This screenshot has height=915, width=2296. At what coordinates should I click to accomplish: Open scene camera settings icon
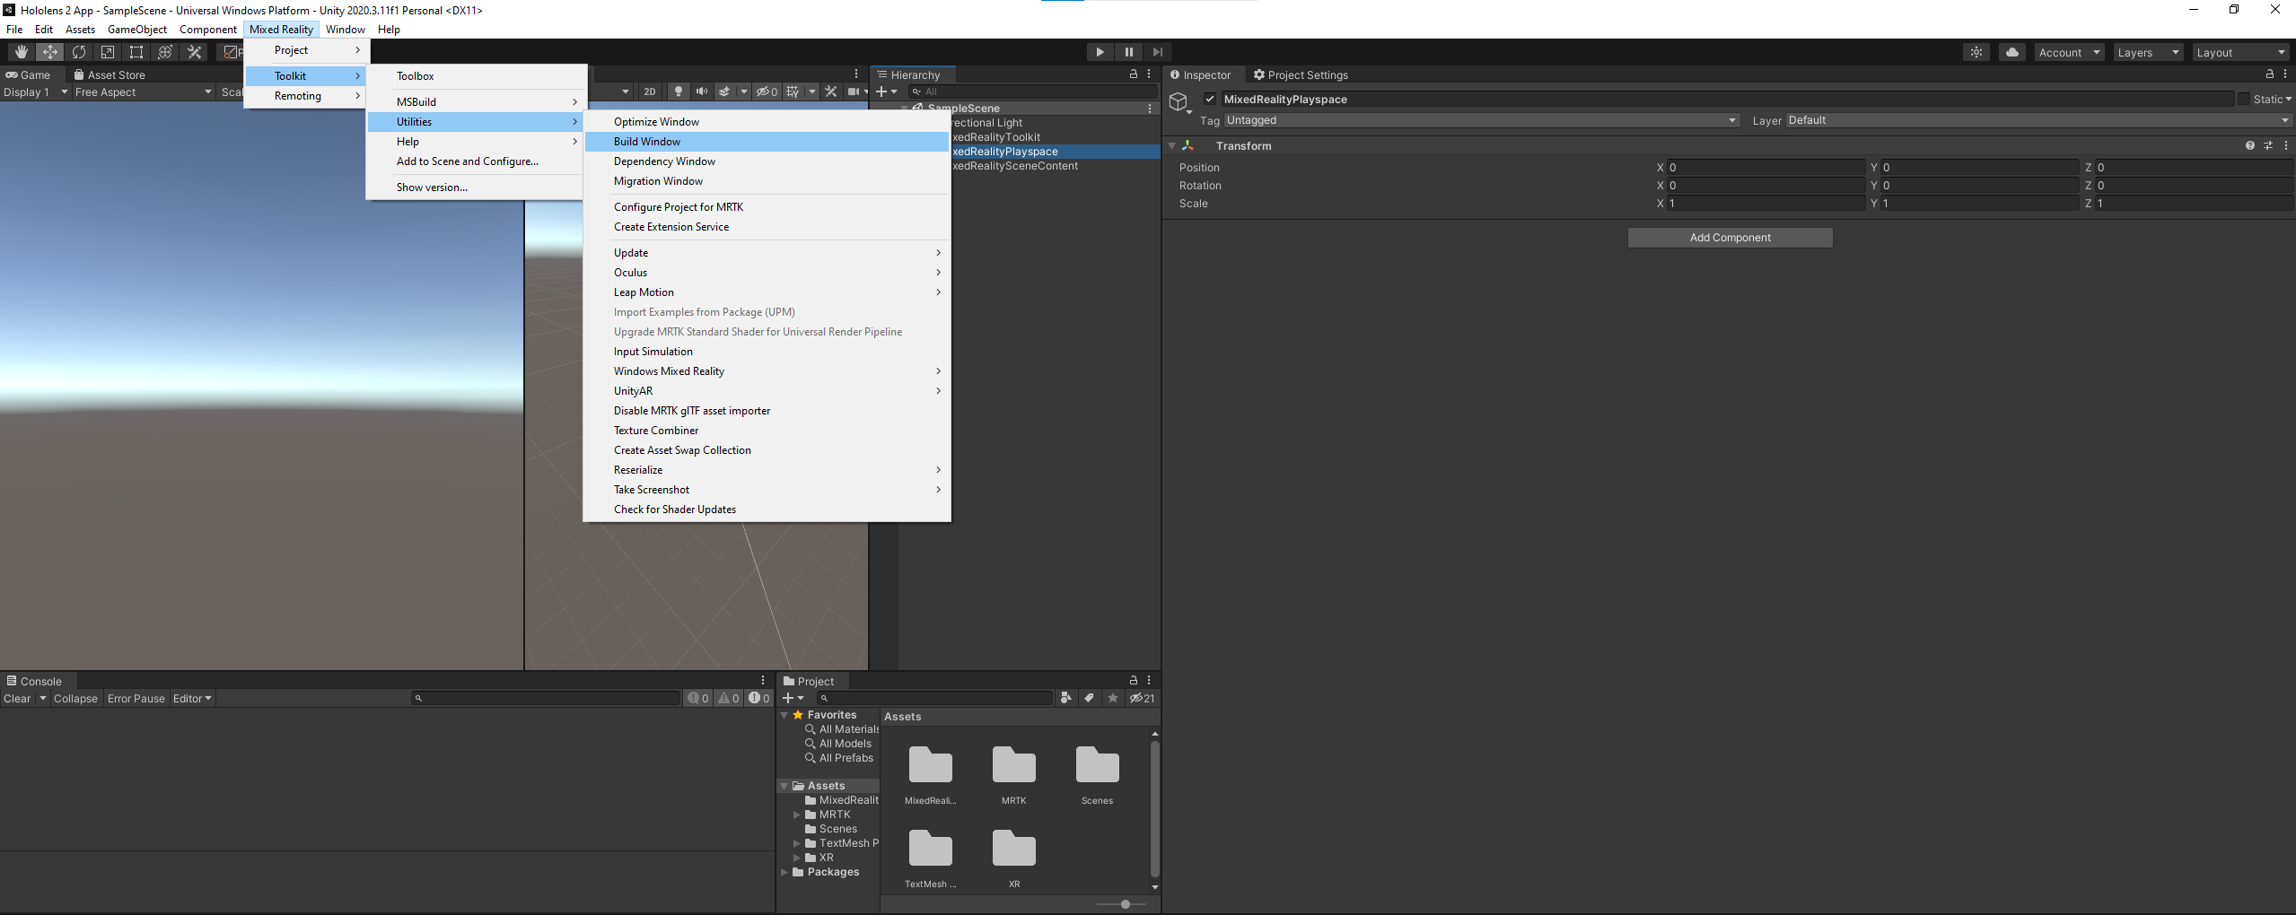tap(854, 91)
